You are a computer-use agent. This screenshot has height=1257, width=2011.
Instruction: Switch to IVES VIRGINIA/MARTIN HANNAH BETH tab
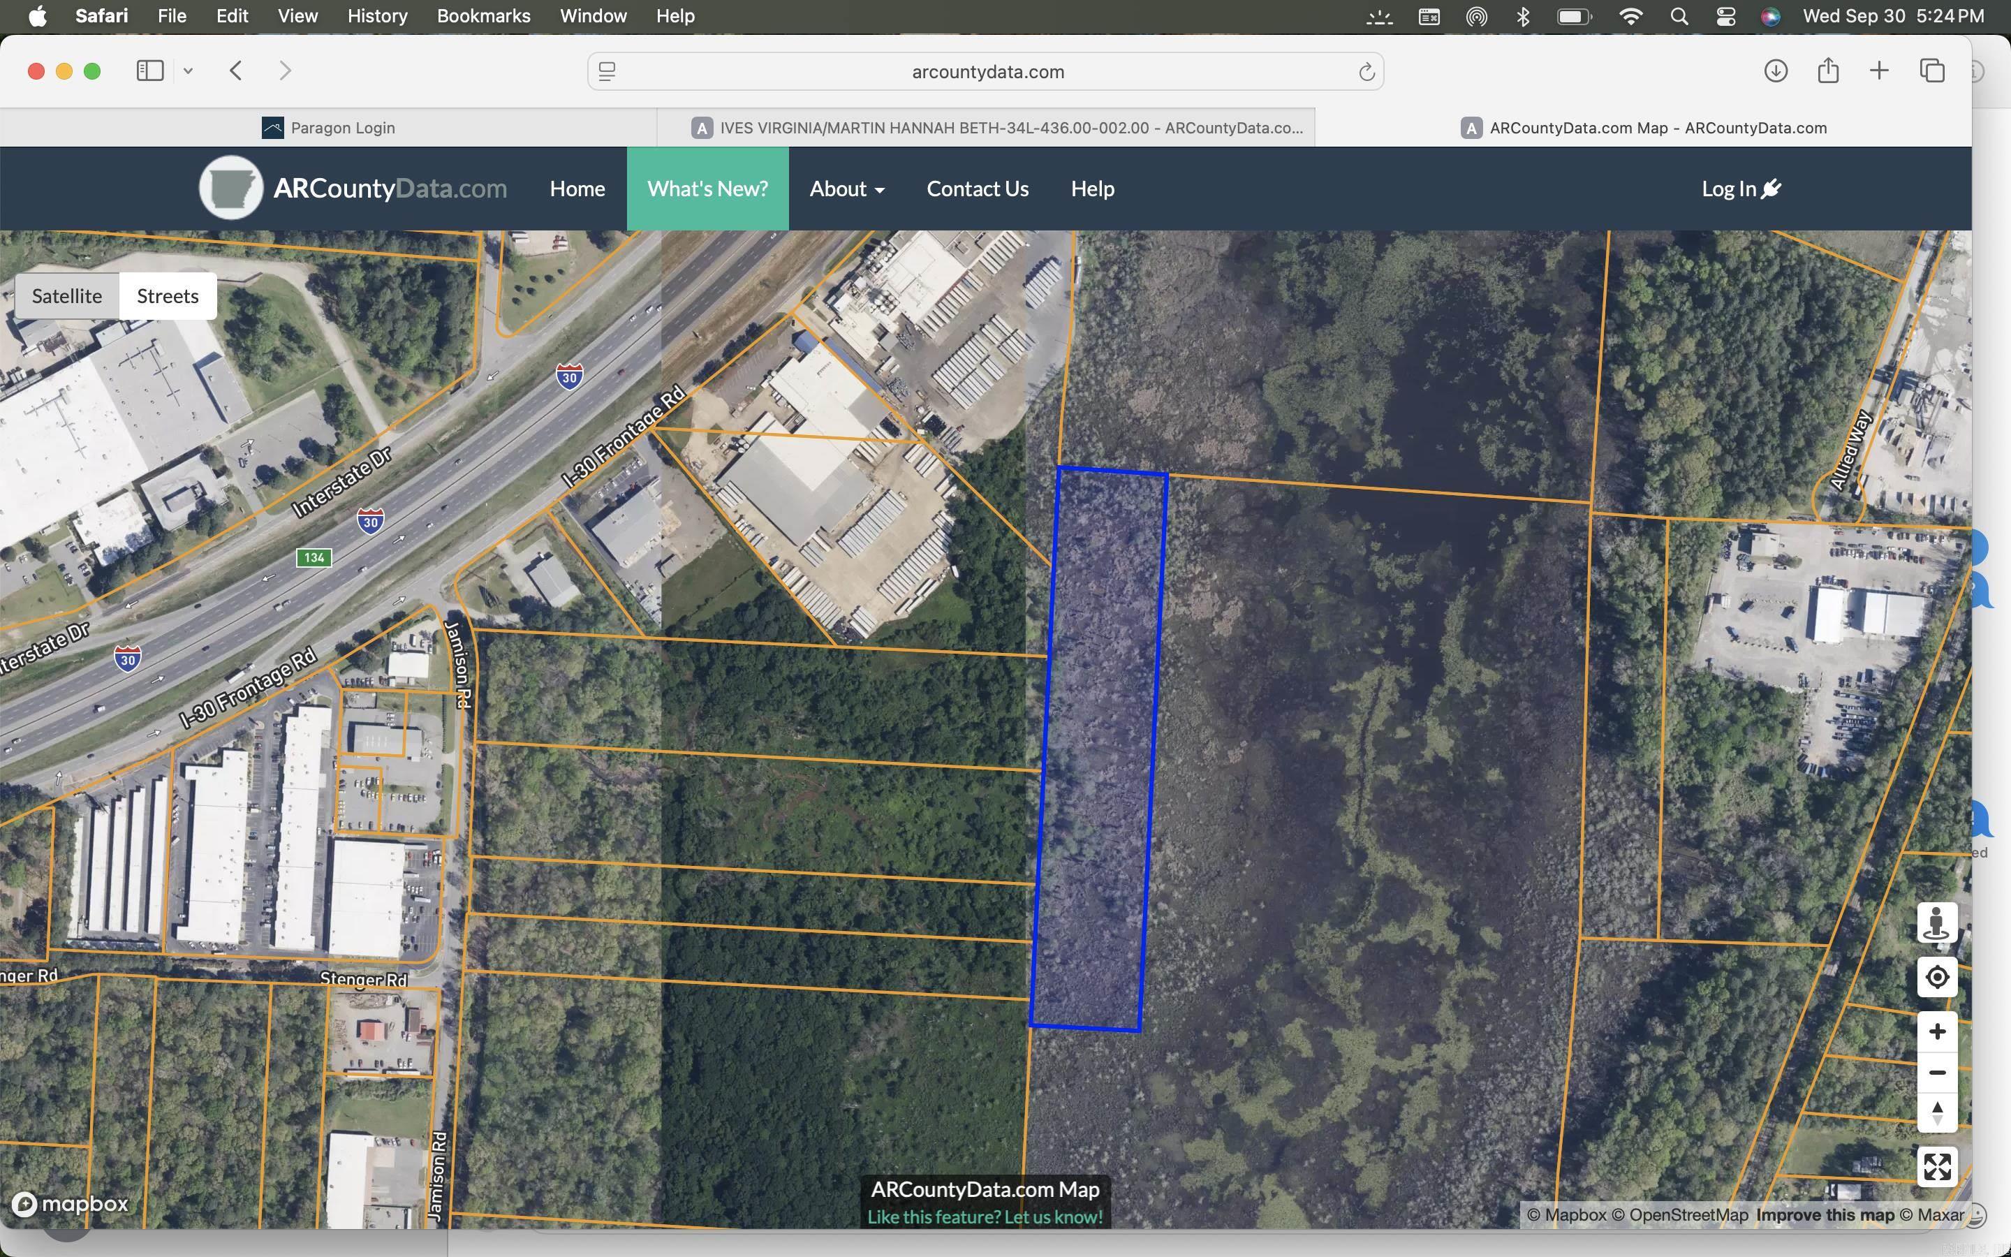(x=985, y=127)
